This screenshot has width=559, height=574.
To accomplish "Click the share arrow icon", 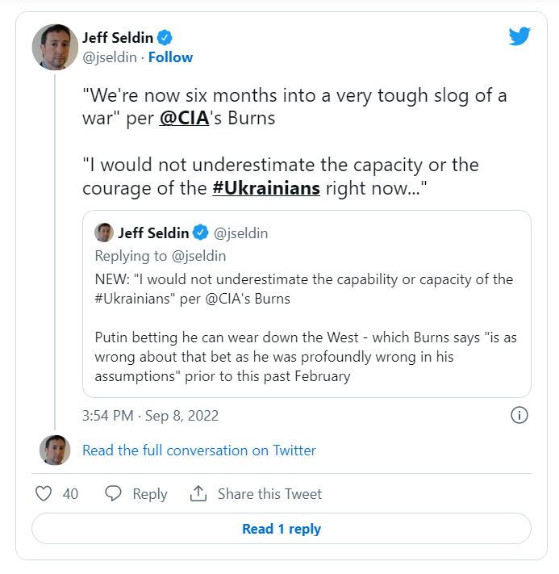I will (x=198, y=493).
